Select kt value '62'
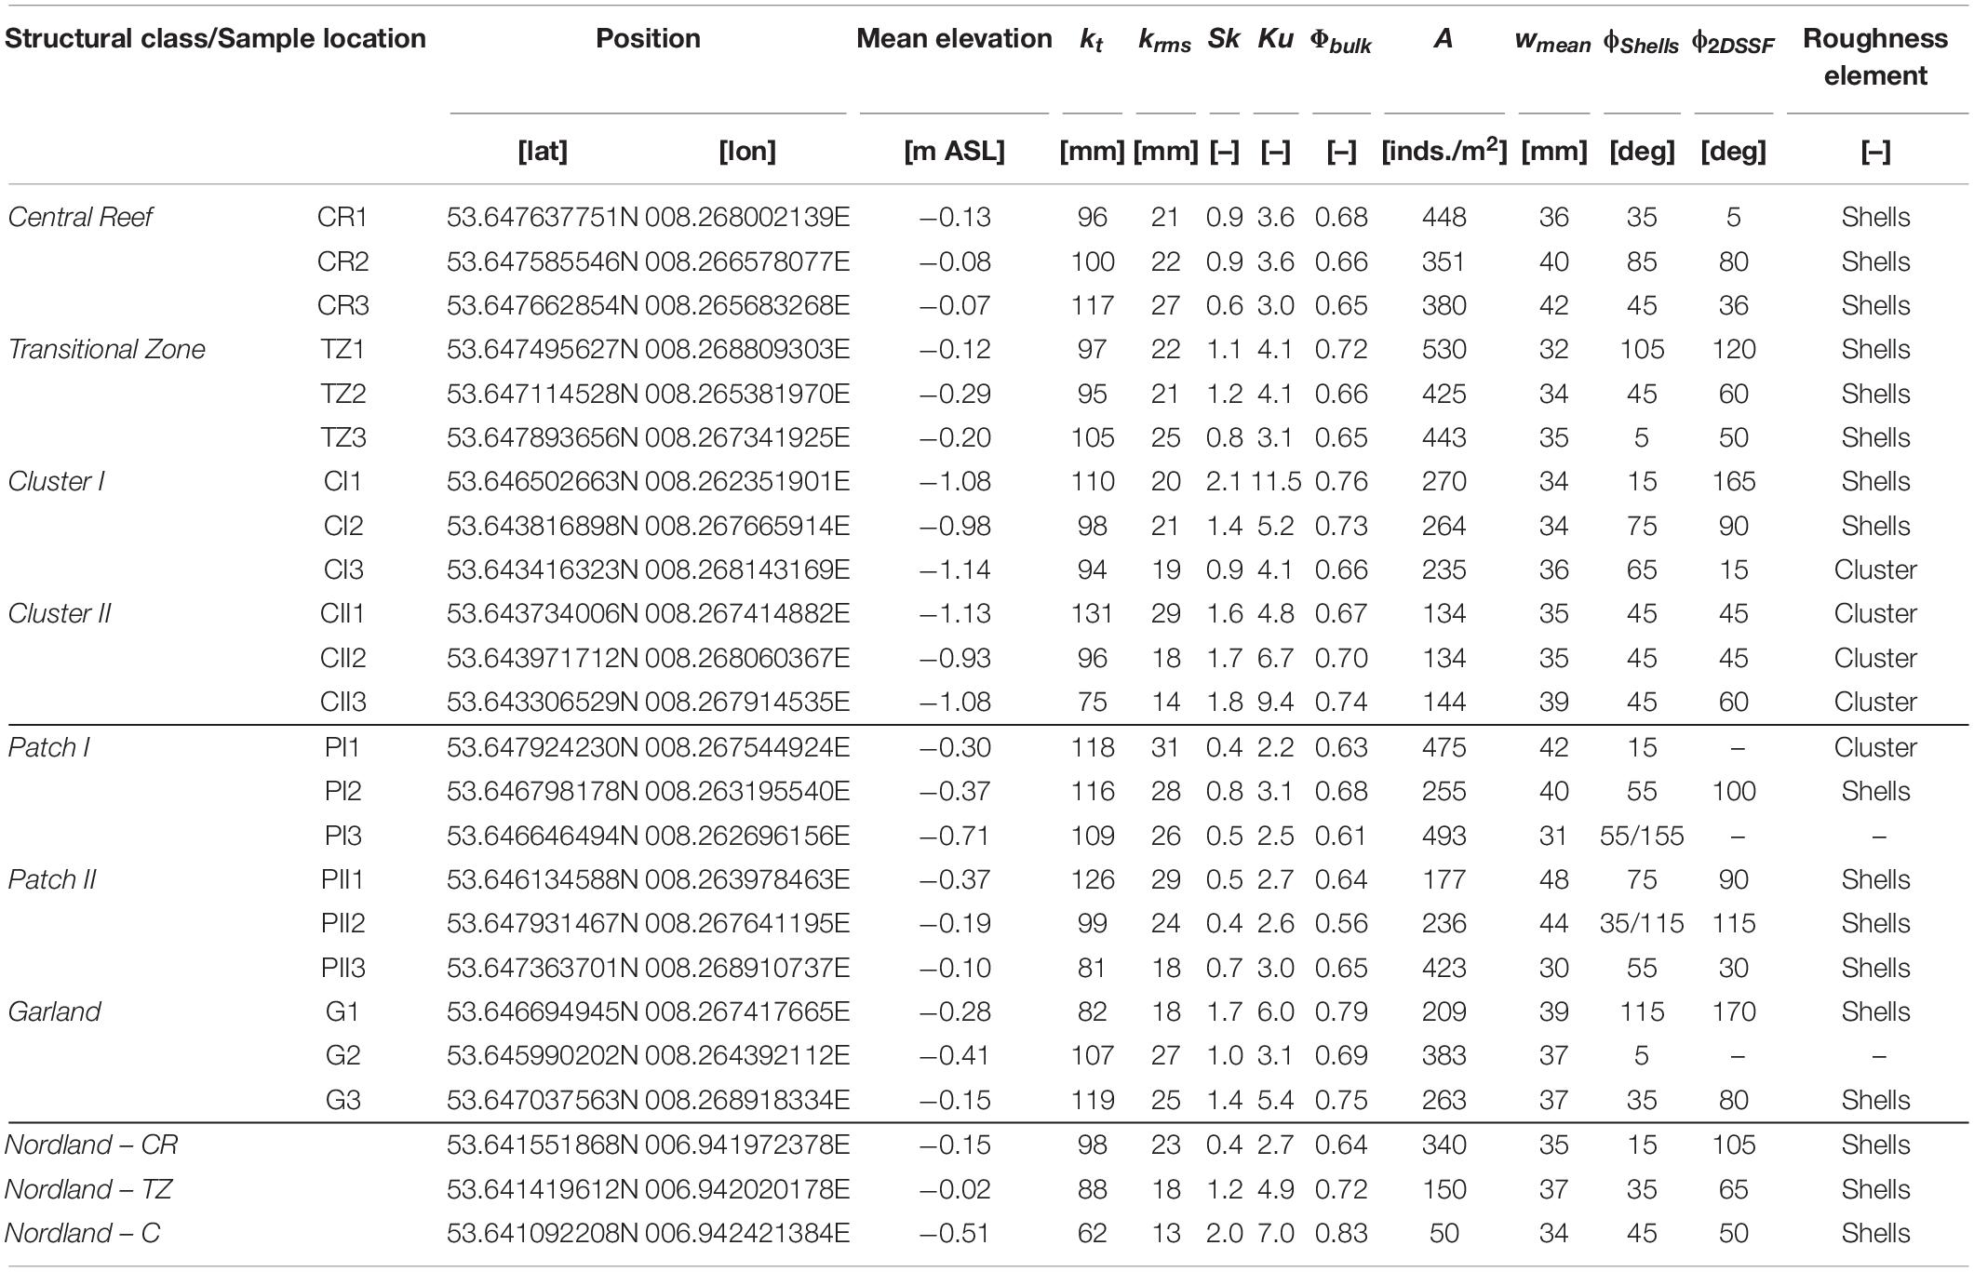 1092,1234
